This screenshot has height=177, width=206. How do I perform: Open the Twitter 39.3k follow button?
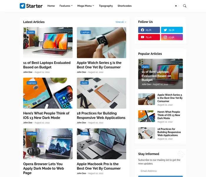tap(172, 30)
